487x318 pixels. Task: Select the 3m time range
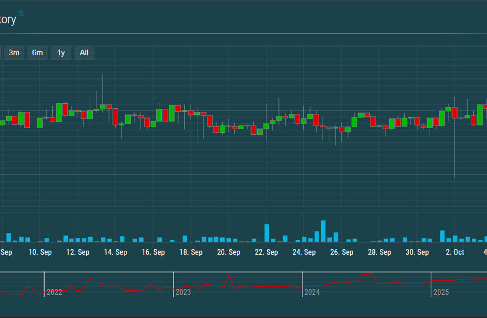(x=14, y=53)
